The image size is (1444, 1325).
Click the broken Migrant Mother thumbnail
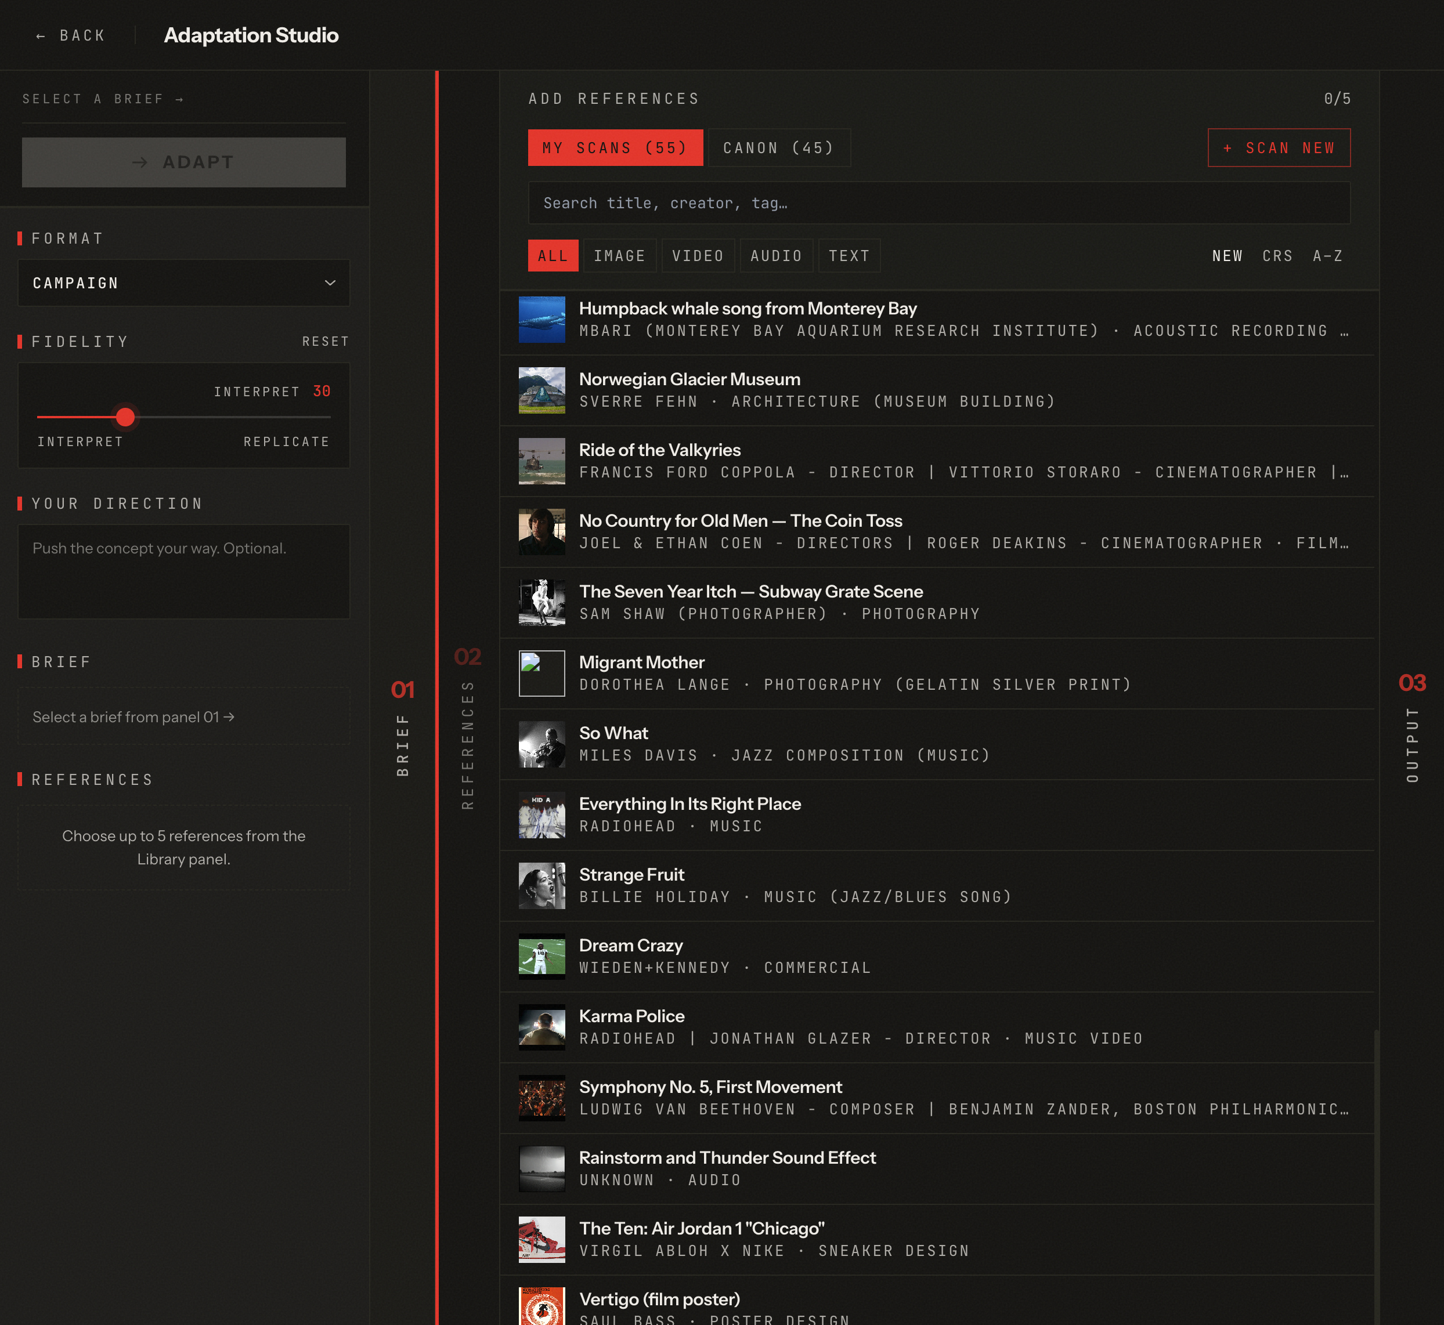point(541,674)
